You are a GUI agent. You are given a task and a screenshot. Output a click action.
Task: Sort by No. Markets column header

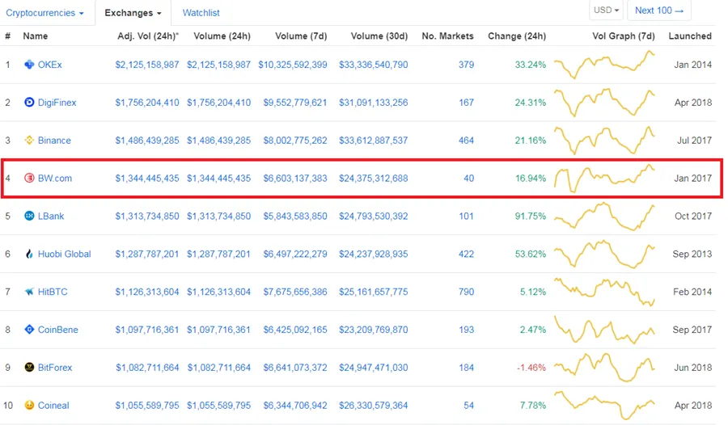(447, 36)
